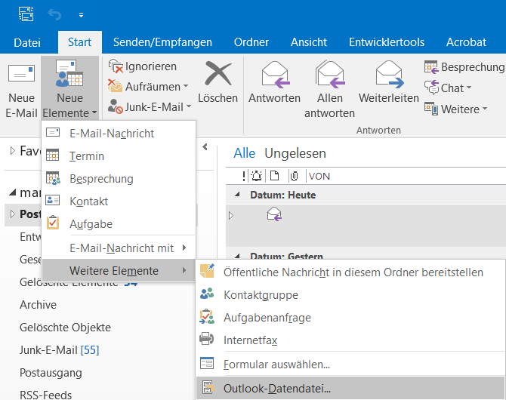Open the Entwicklertools tab
Image resolution: width=506 pixels, height=400 pixels.
[387, 42]
